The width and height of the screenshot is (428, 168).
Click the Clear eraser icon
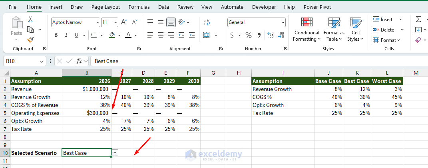pyautogui.click(x=418, y=40)
